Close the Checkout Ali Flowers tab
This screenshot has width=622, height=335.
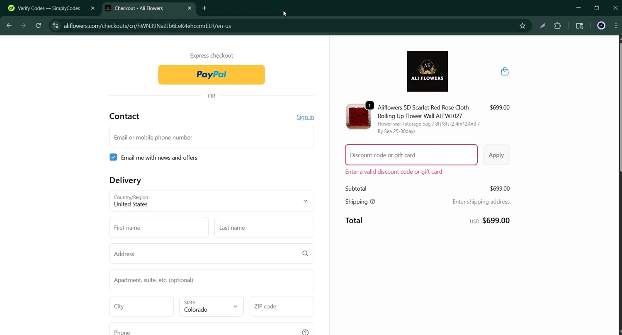point(190,8)
